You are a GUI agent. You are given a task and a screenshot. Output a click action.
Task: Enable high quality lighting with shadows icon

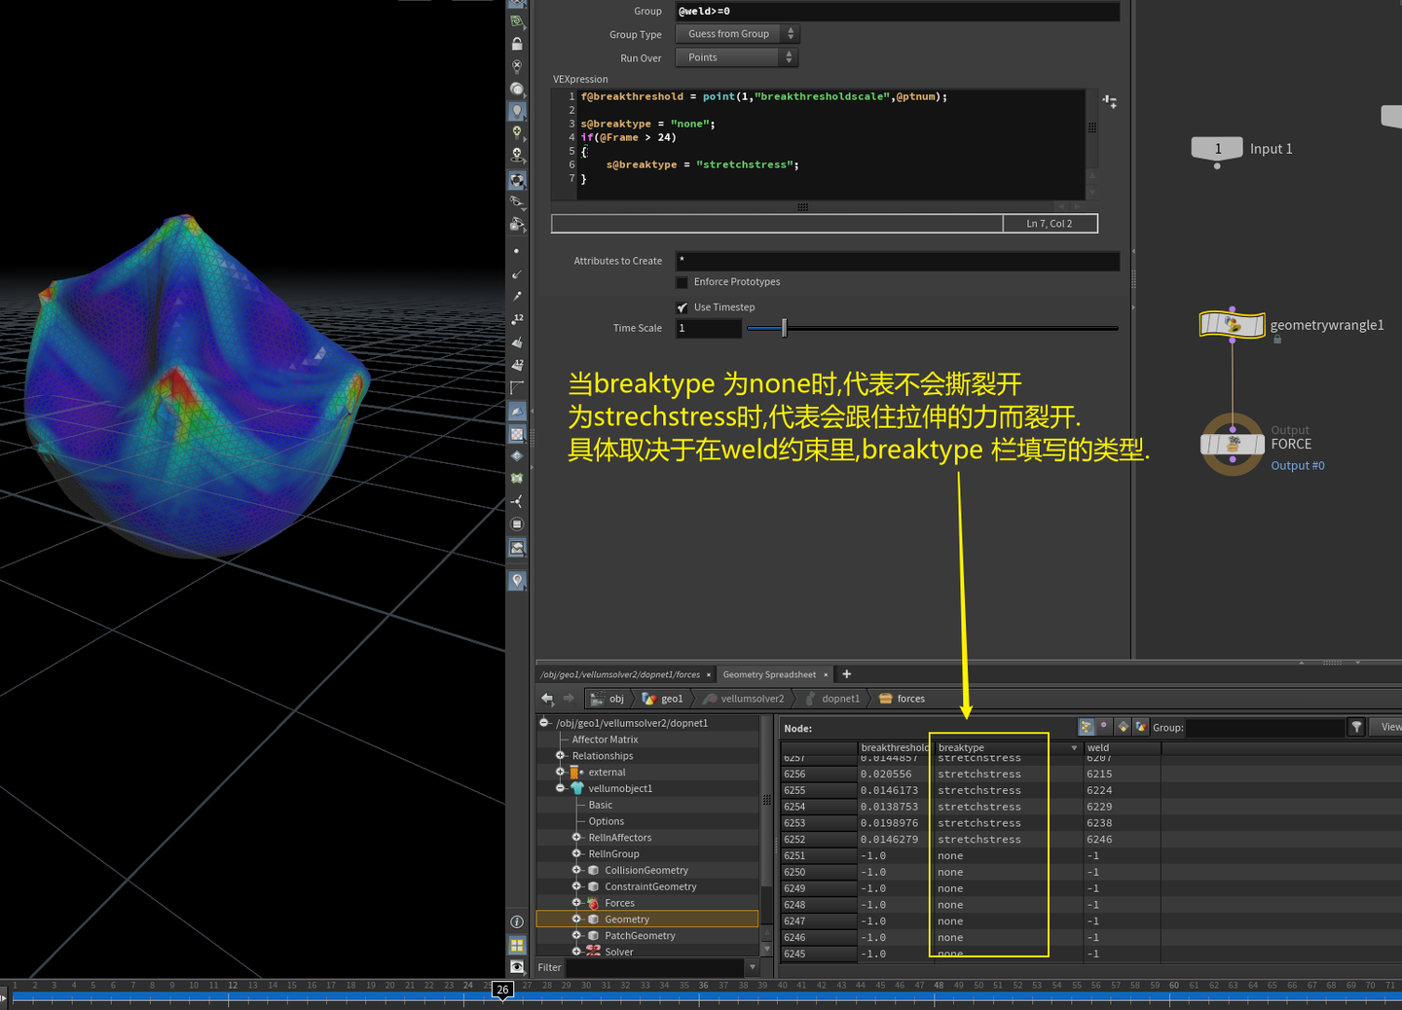517,155
